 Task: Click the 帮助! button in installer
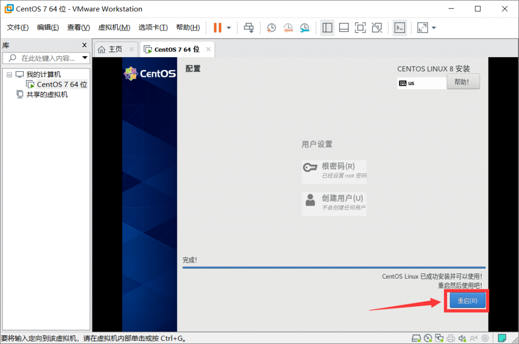(x=463, y=82)
